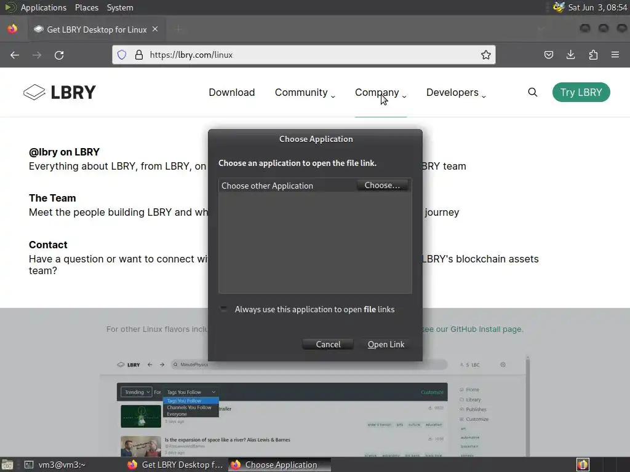Viewport: 630px width, 472px height.
Task: Enable Always use this application checkbox
Action: (x=224, y=309)
